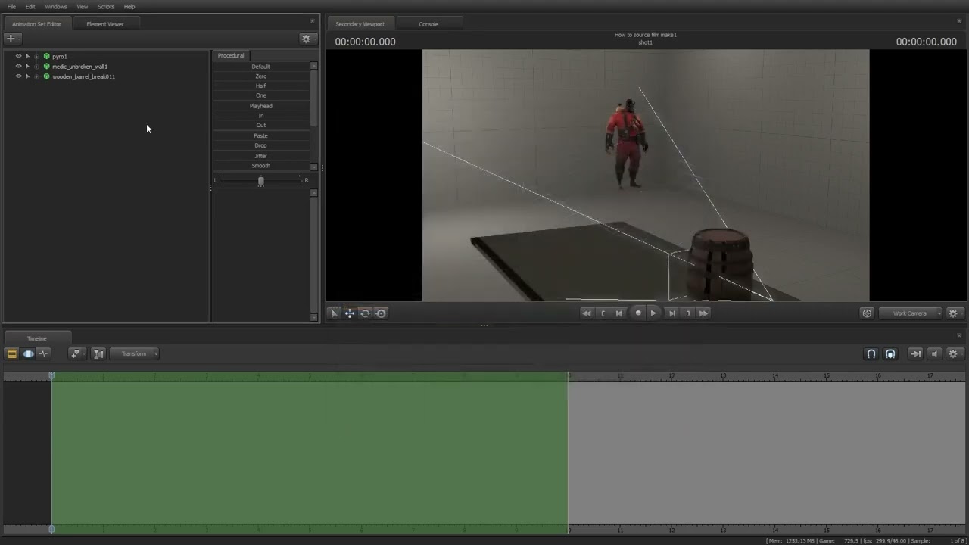Viewport: 969px width, 545px height.
Task: Play the shot with the play button
Action: tap(654, 313)
